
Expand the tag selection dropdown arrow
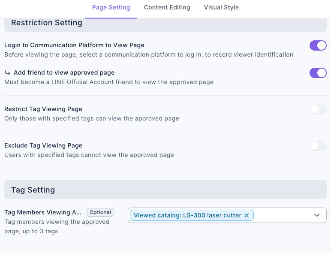(317, 215)
